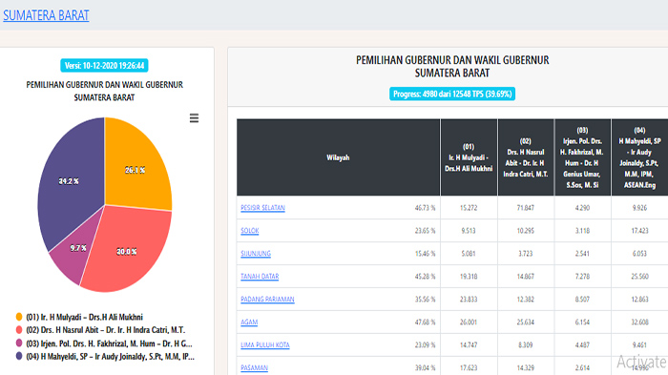Viewport: 668px width, 375px height.
Task: Toggle legend entry (02) Drs. H Nasrul Abit
Action: (100, 330)
